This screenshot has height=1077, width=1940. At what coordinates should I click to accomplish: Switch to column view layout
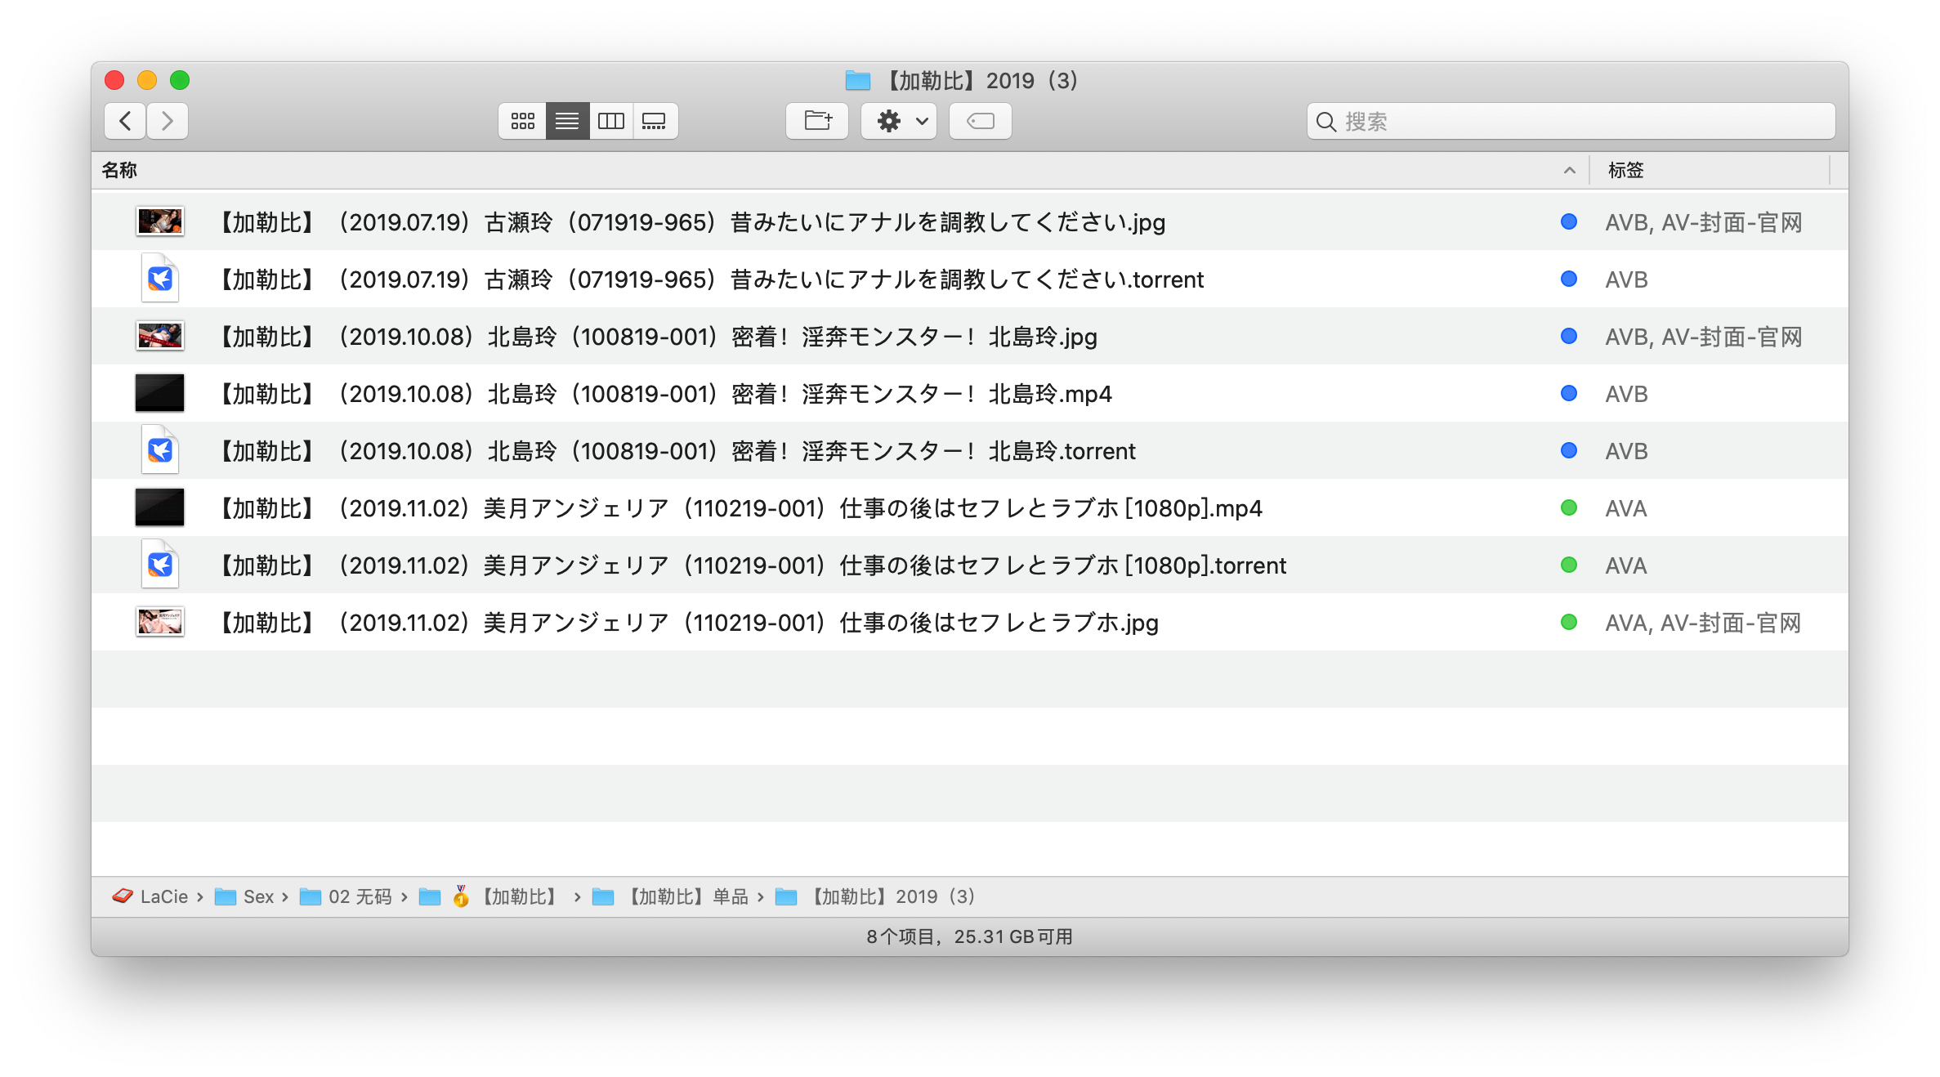tap(609, 122)
